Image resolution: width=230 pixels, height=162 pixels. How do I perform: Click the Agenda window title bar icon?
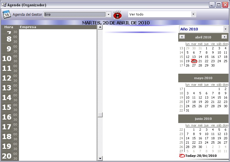click(4, 5)
